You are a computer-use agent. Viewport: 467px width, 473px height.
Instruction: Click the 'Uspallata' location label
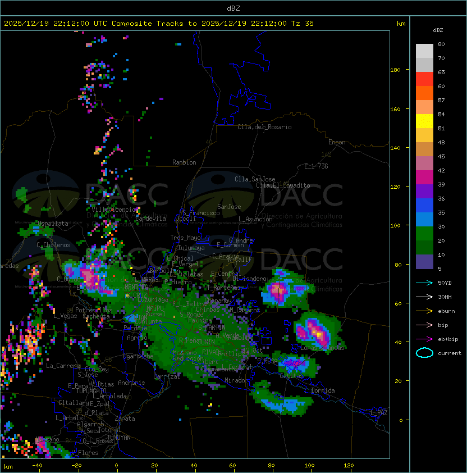[53, 224]
